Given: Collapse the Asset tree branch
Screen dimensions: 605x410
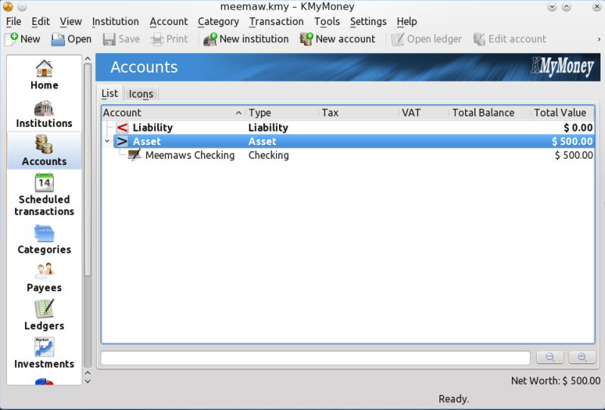Looking at the screenshot, I should click(x=107, y=141).
